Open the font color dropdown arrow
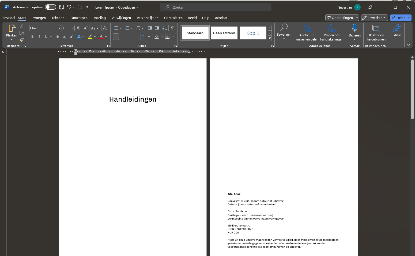Viewport: 415px width, 256px height. click(106, 37)
